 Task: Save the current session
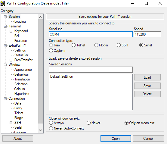[147, 86]
